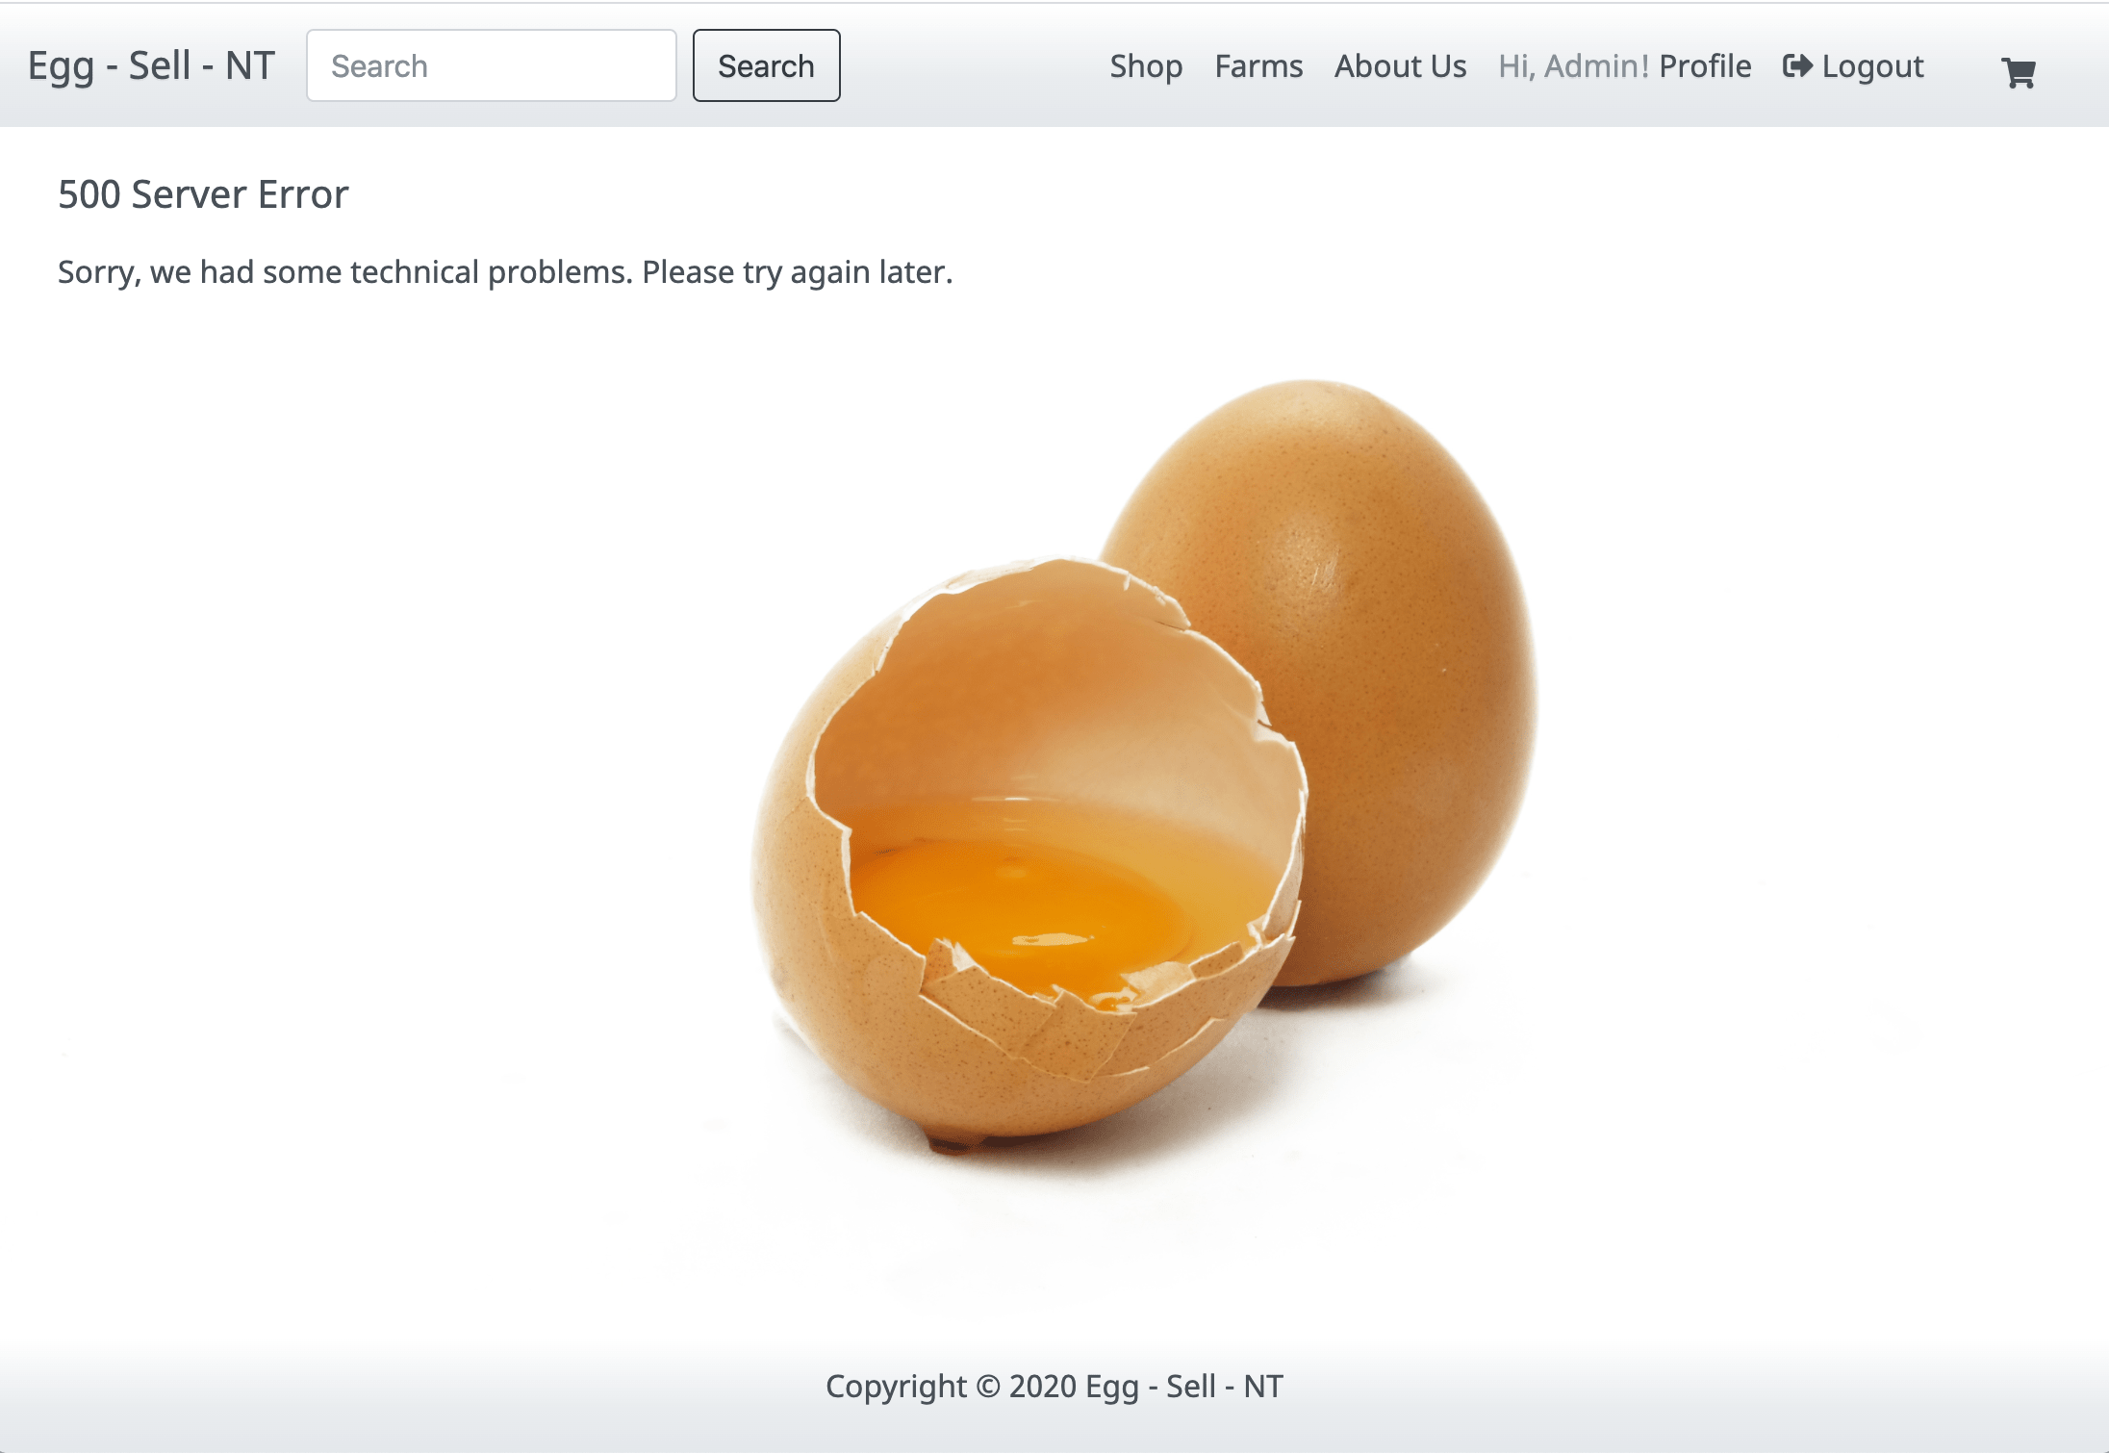This screenshot has width=2109, height=1453.
Task: Click the '2020' year in footer
Action: [1043, 1387]
